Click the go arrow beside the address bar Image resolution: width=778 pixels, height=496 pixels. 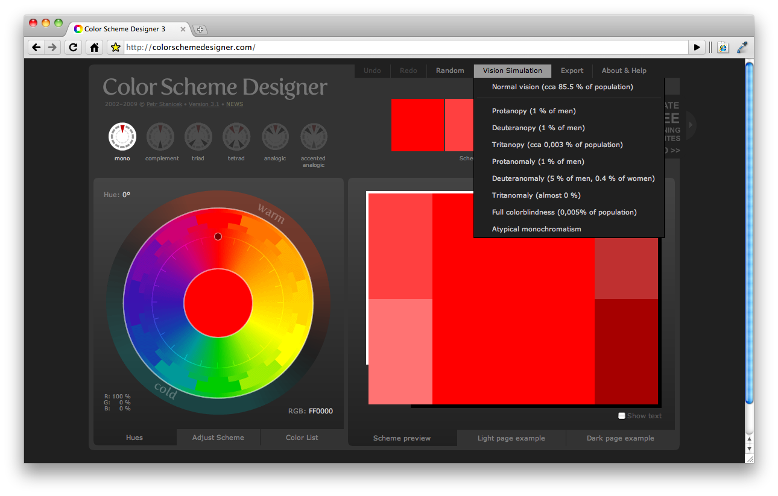click(x=697, y=47)
